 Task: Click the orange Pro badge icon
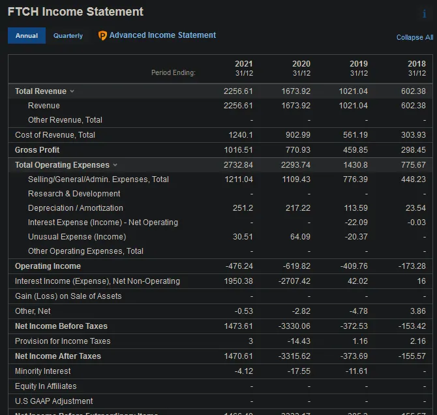[102, 36]
